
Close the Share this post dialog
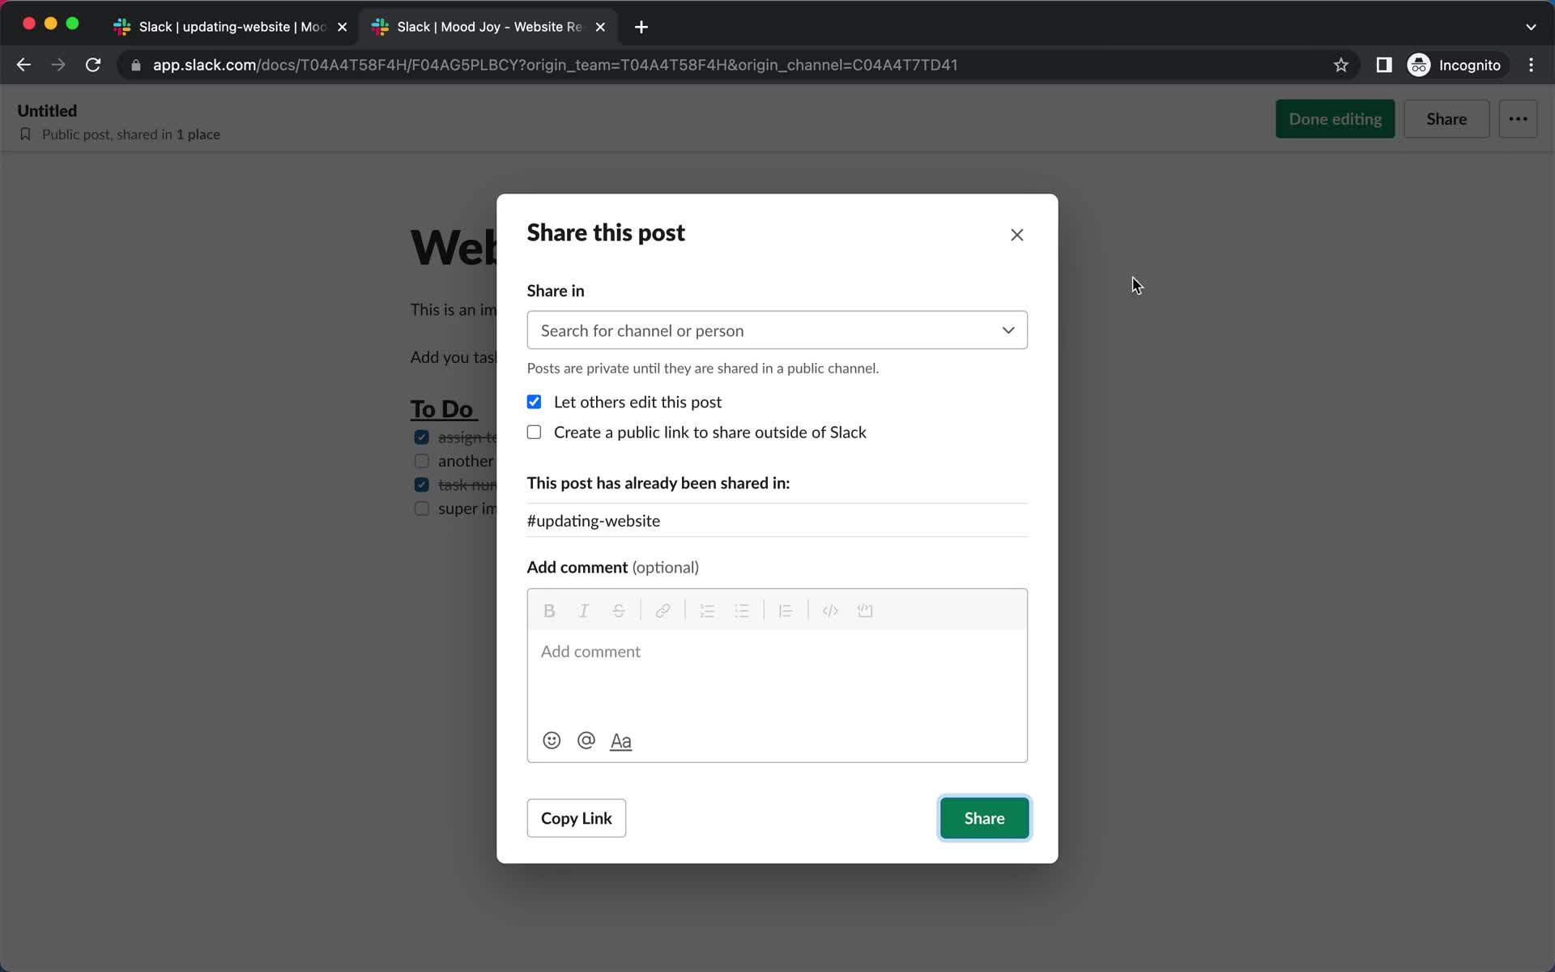click(1016, 234)
